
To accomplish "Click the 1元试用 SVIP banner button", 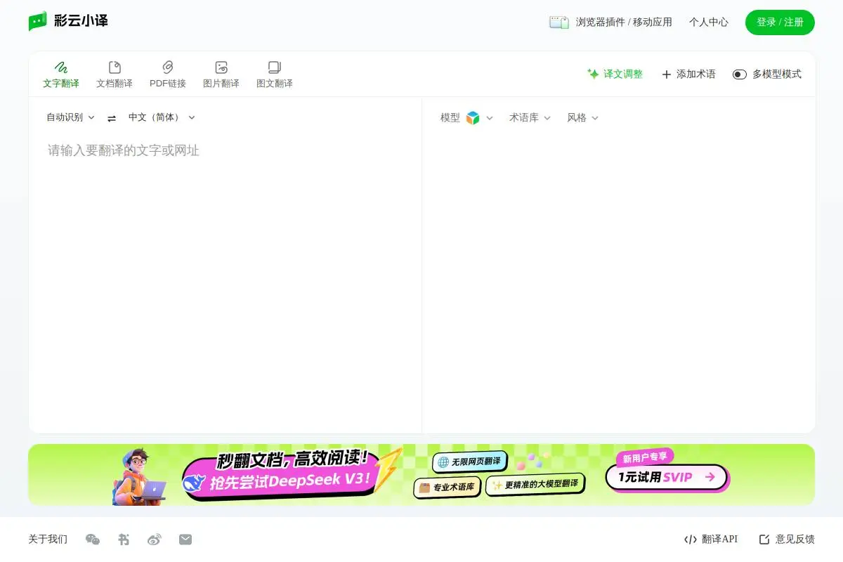I will click(x=667, y=477).
